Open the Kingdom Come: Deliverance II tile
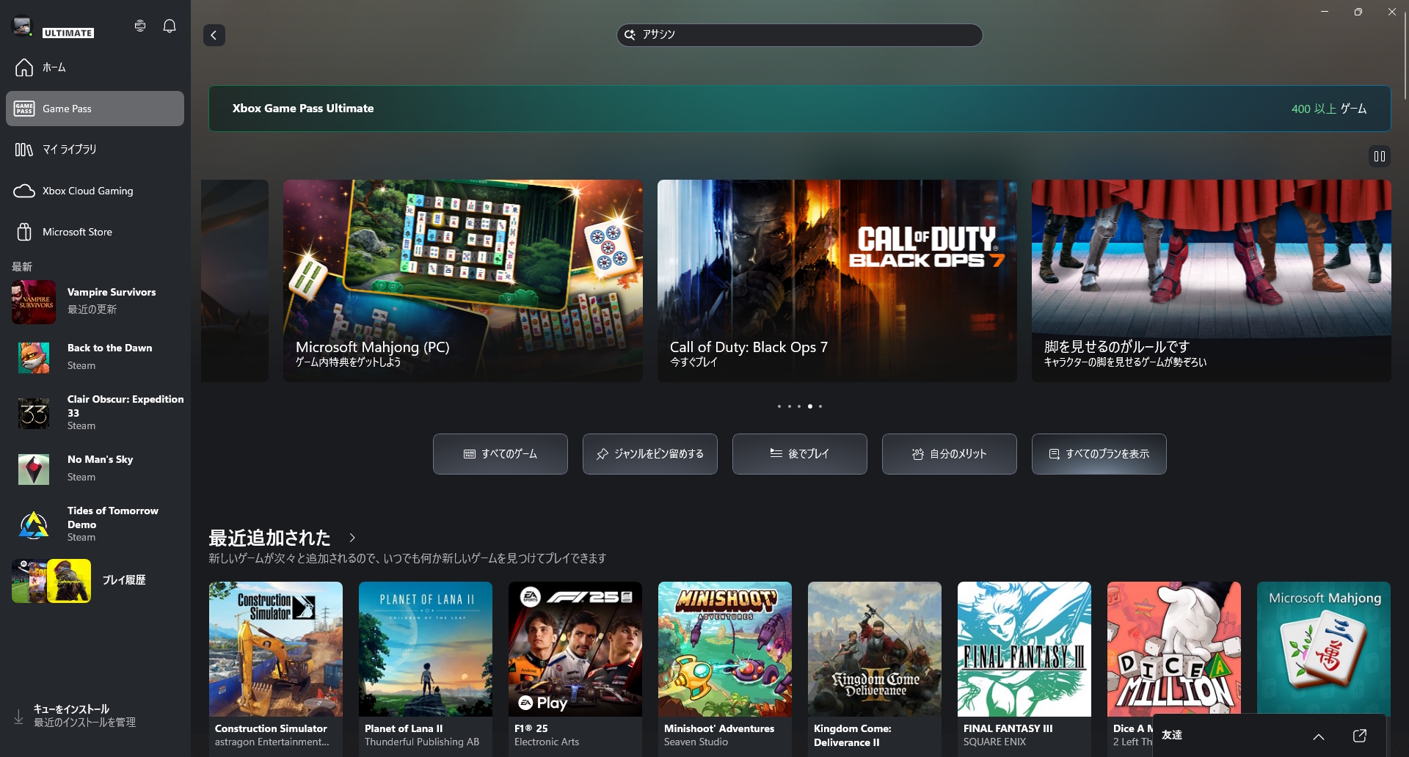The height and width of the screenshot is (757, 1409). 875,668
